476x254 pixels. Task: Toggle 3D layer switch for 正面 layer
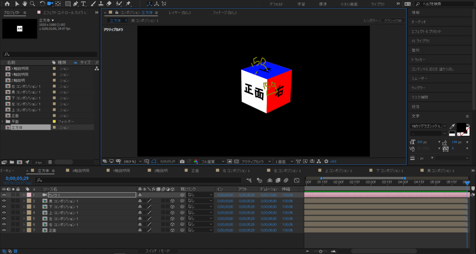tap(173, 230)
